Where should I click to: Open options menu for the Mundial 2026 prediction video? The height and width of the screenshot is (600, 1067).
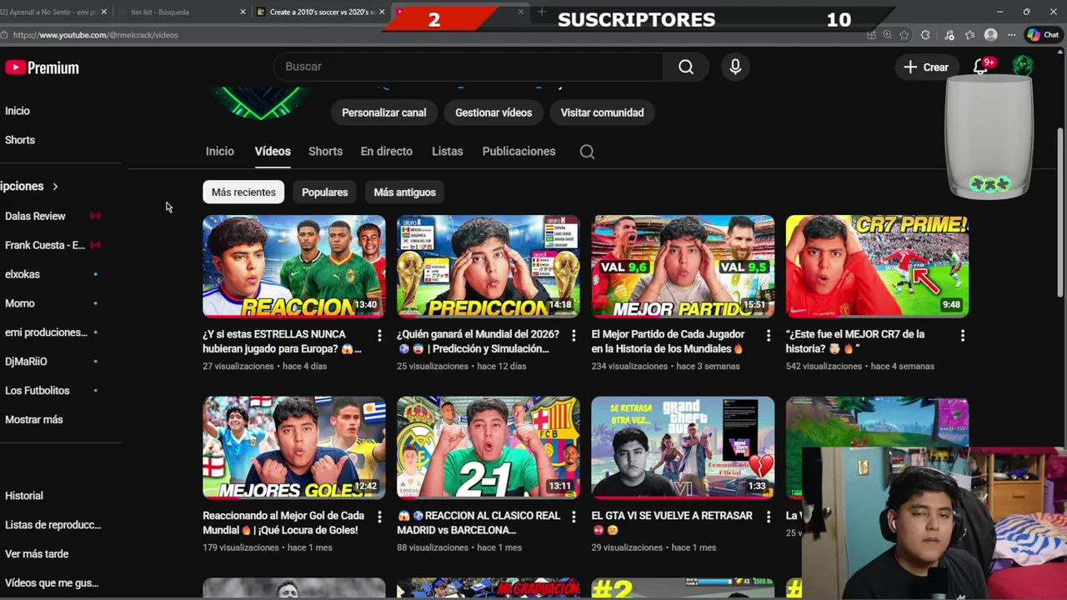pyautogui.click(x=574, y=335)
